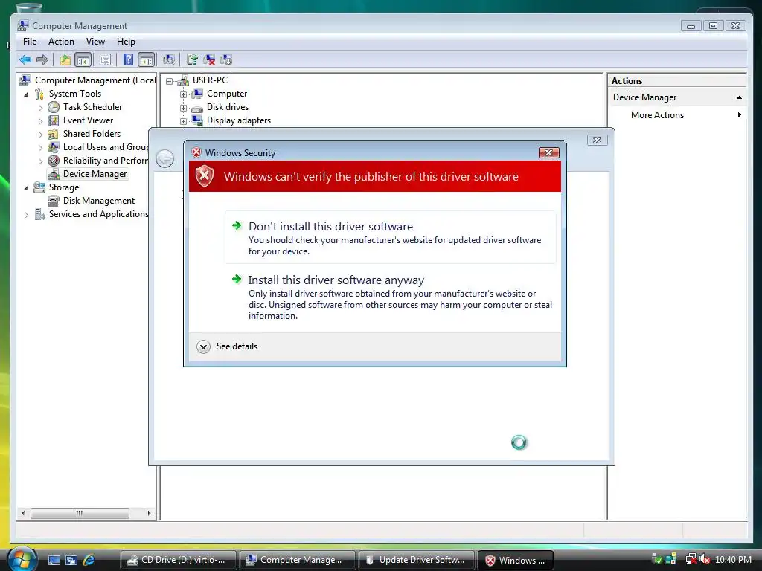The width and height of the screenshot is (762, 571).
Task: Select Computer Management (Local) root node
Action: click(95, 80)
